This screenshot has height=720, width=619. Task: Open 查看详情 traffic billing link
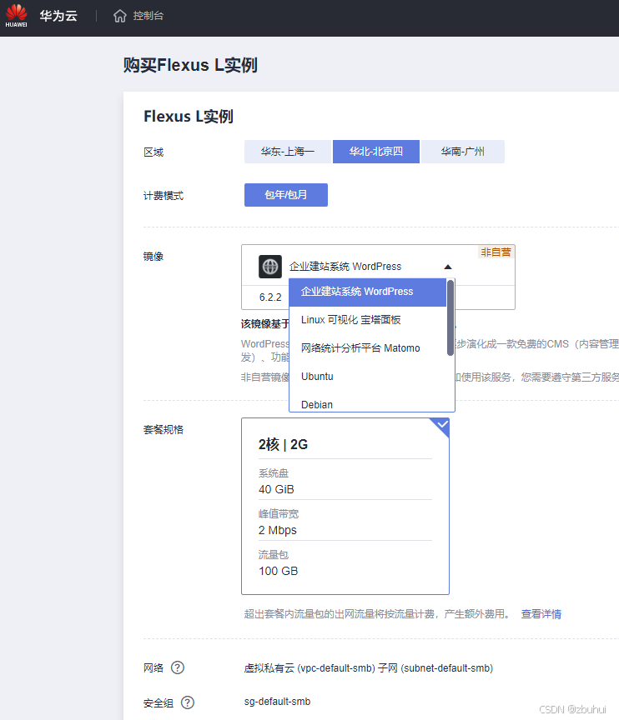[541, 614]
